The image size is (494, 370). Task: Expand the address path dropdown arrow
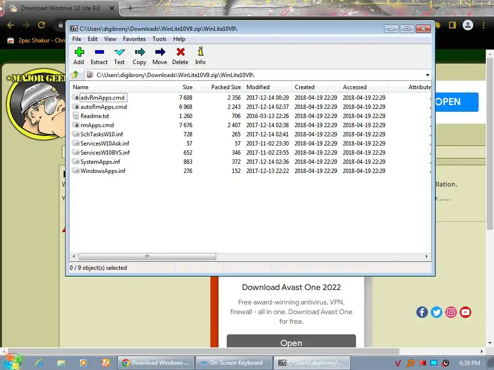pos(427,75)
